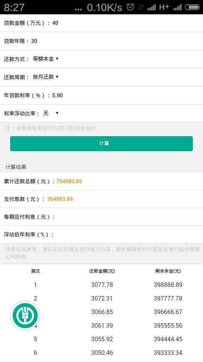The image size is (203, 362).
Task: Select period 1 row amount 3077.78
Action: (102, 285)
